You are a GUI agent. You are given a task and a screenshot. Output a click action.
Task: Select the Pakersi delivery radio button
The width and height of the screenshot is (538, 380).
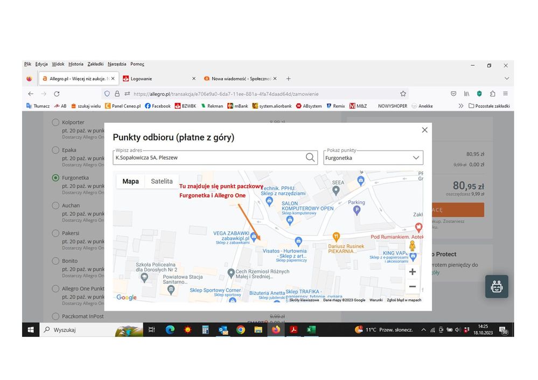click(x=55, y=233)
